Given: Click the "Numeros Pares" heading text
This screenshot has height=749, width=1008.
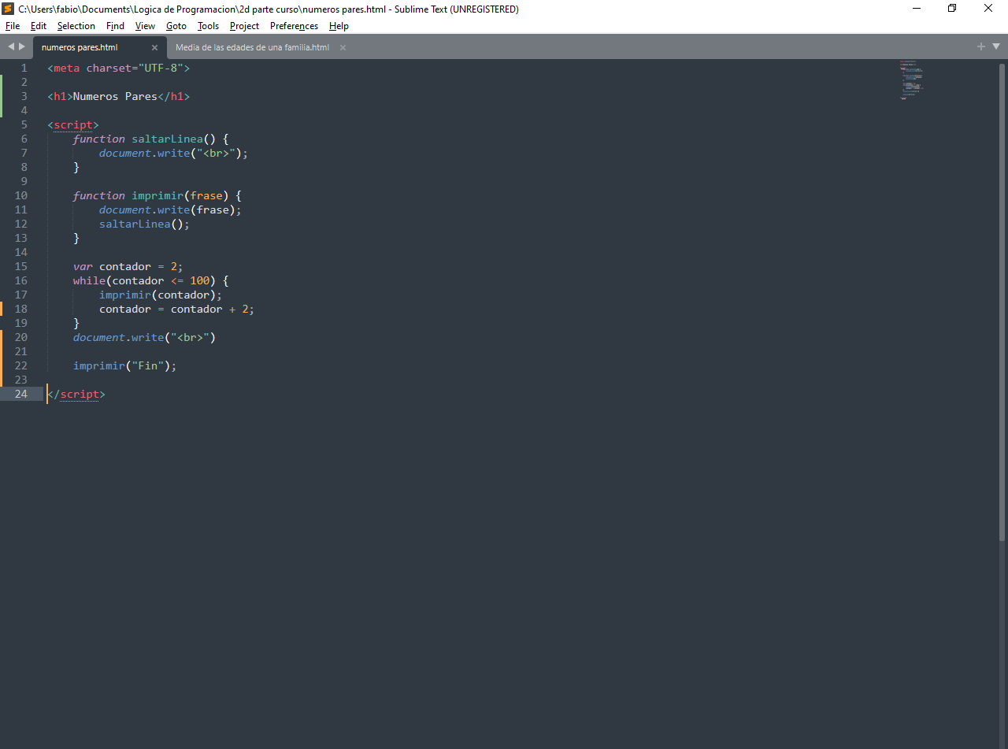Looking at the screenshot, I should [x=115, y=96].
